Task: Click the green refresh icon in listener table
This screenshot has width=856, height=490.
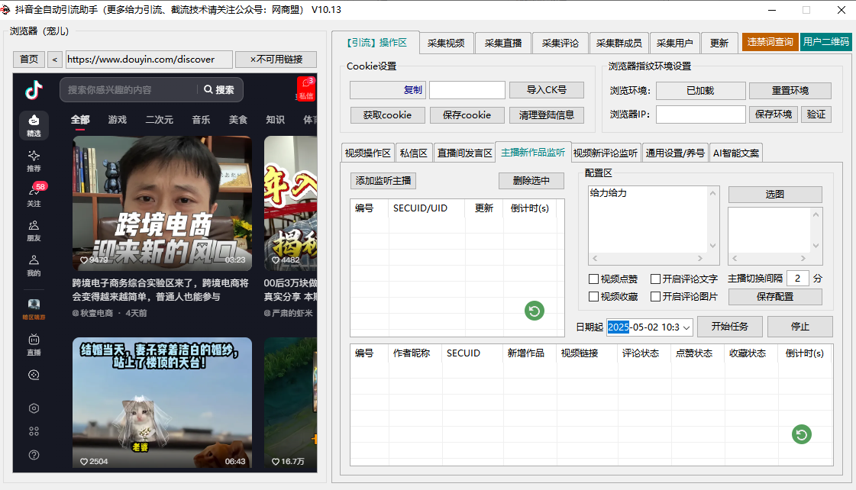Action: pos(535,311)
